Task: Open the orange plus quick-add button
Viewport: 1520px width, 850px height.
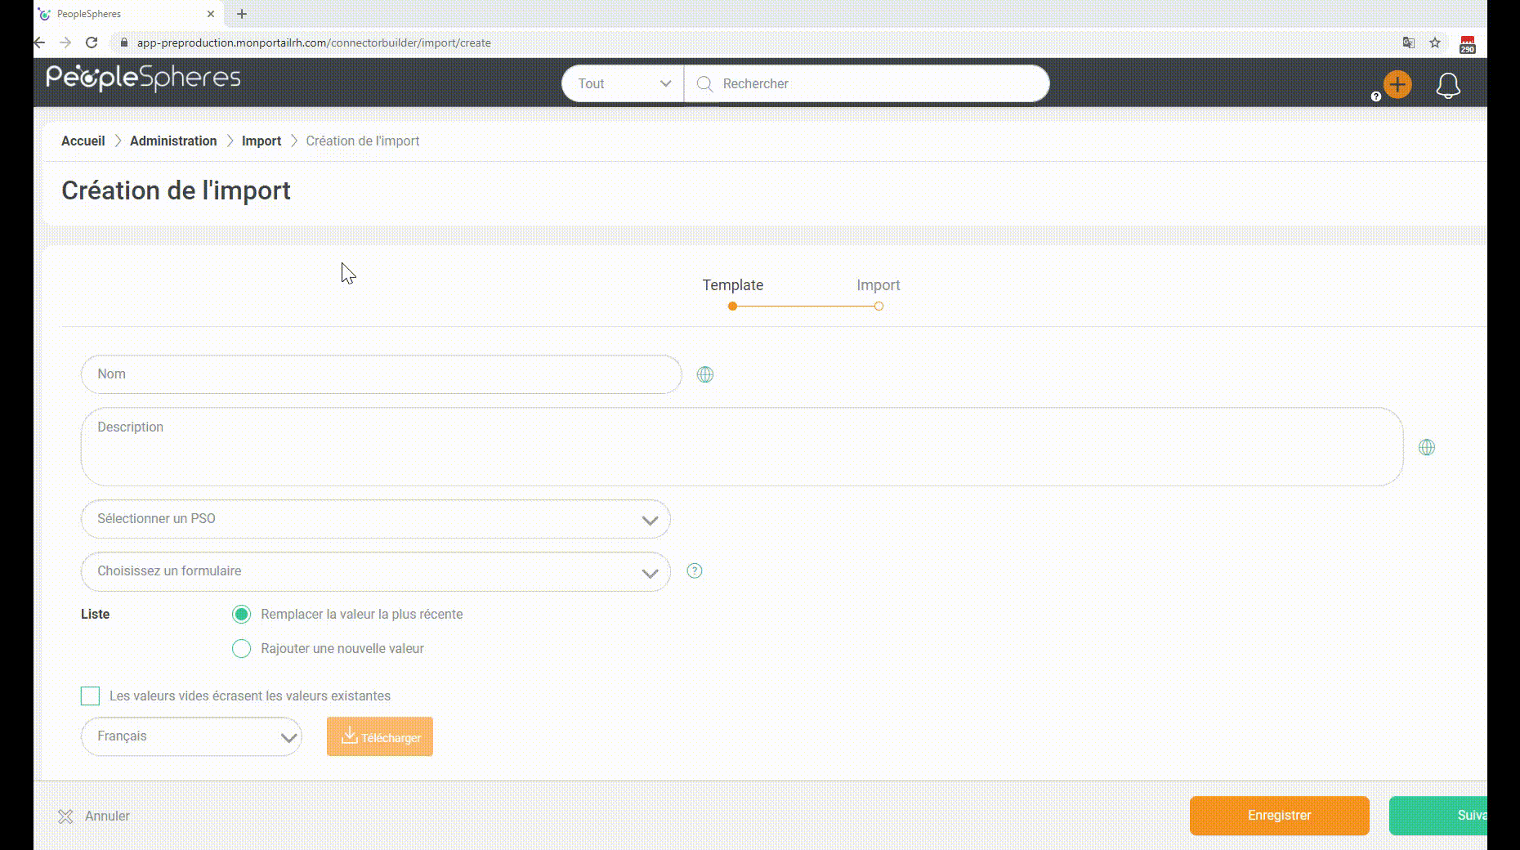Action: tap(1397, 84)
